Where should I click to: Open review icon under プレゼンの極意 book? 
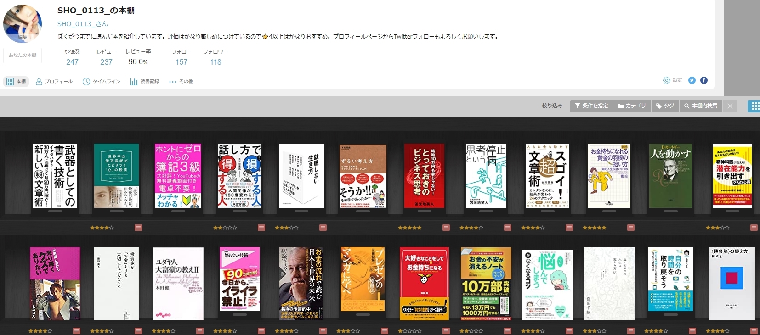click(x=385, y=331)
